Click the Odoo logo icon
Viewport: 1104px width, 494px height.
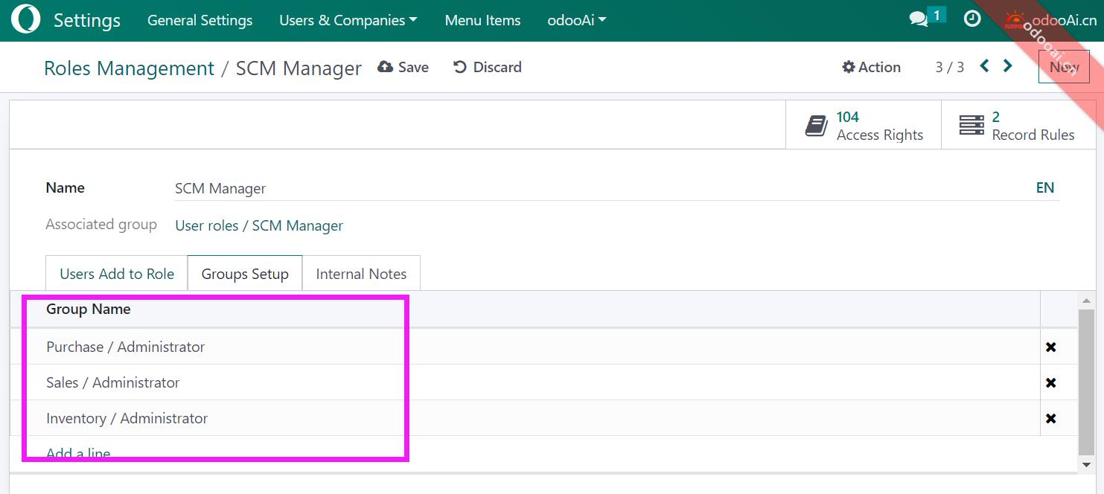[25, 20]
